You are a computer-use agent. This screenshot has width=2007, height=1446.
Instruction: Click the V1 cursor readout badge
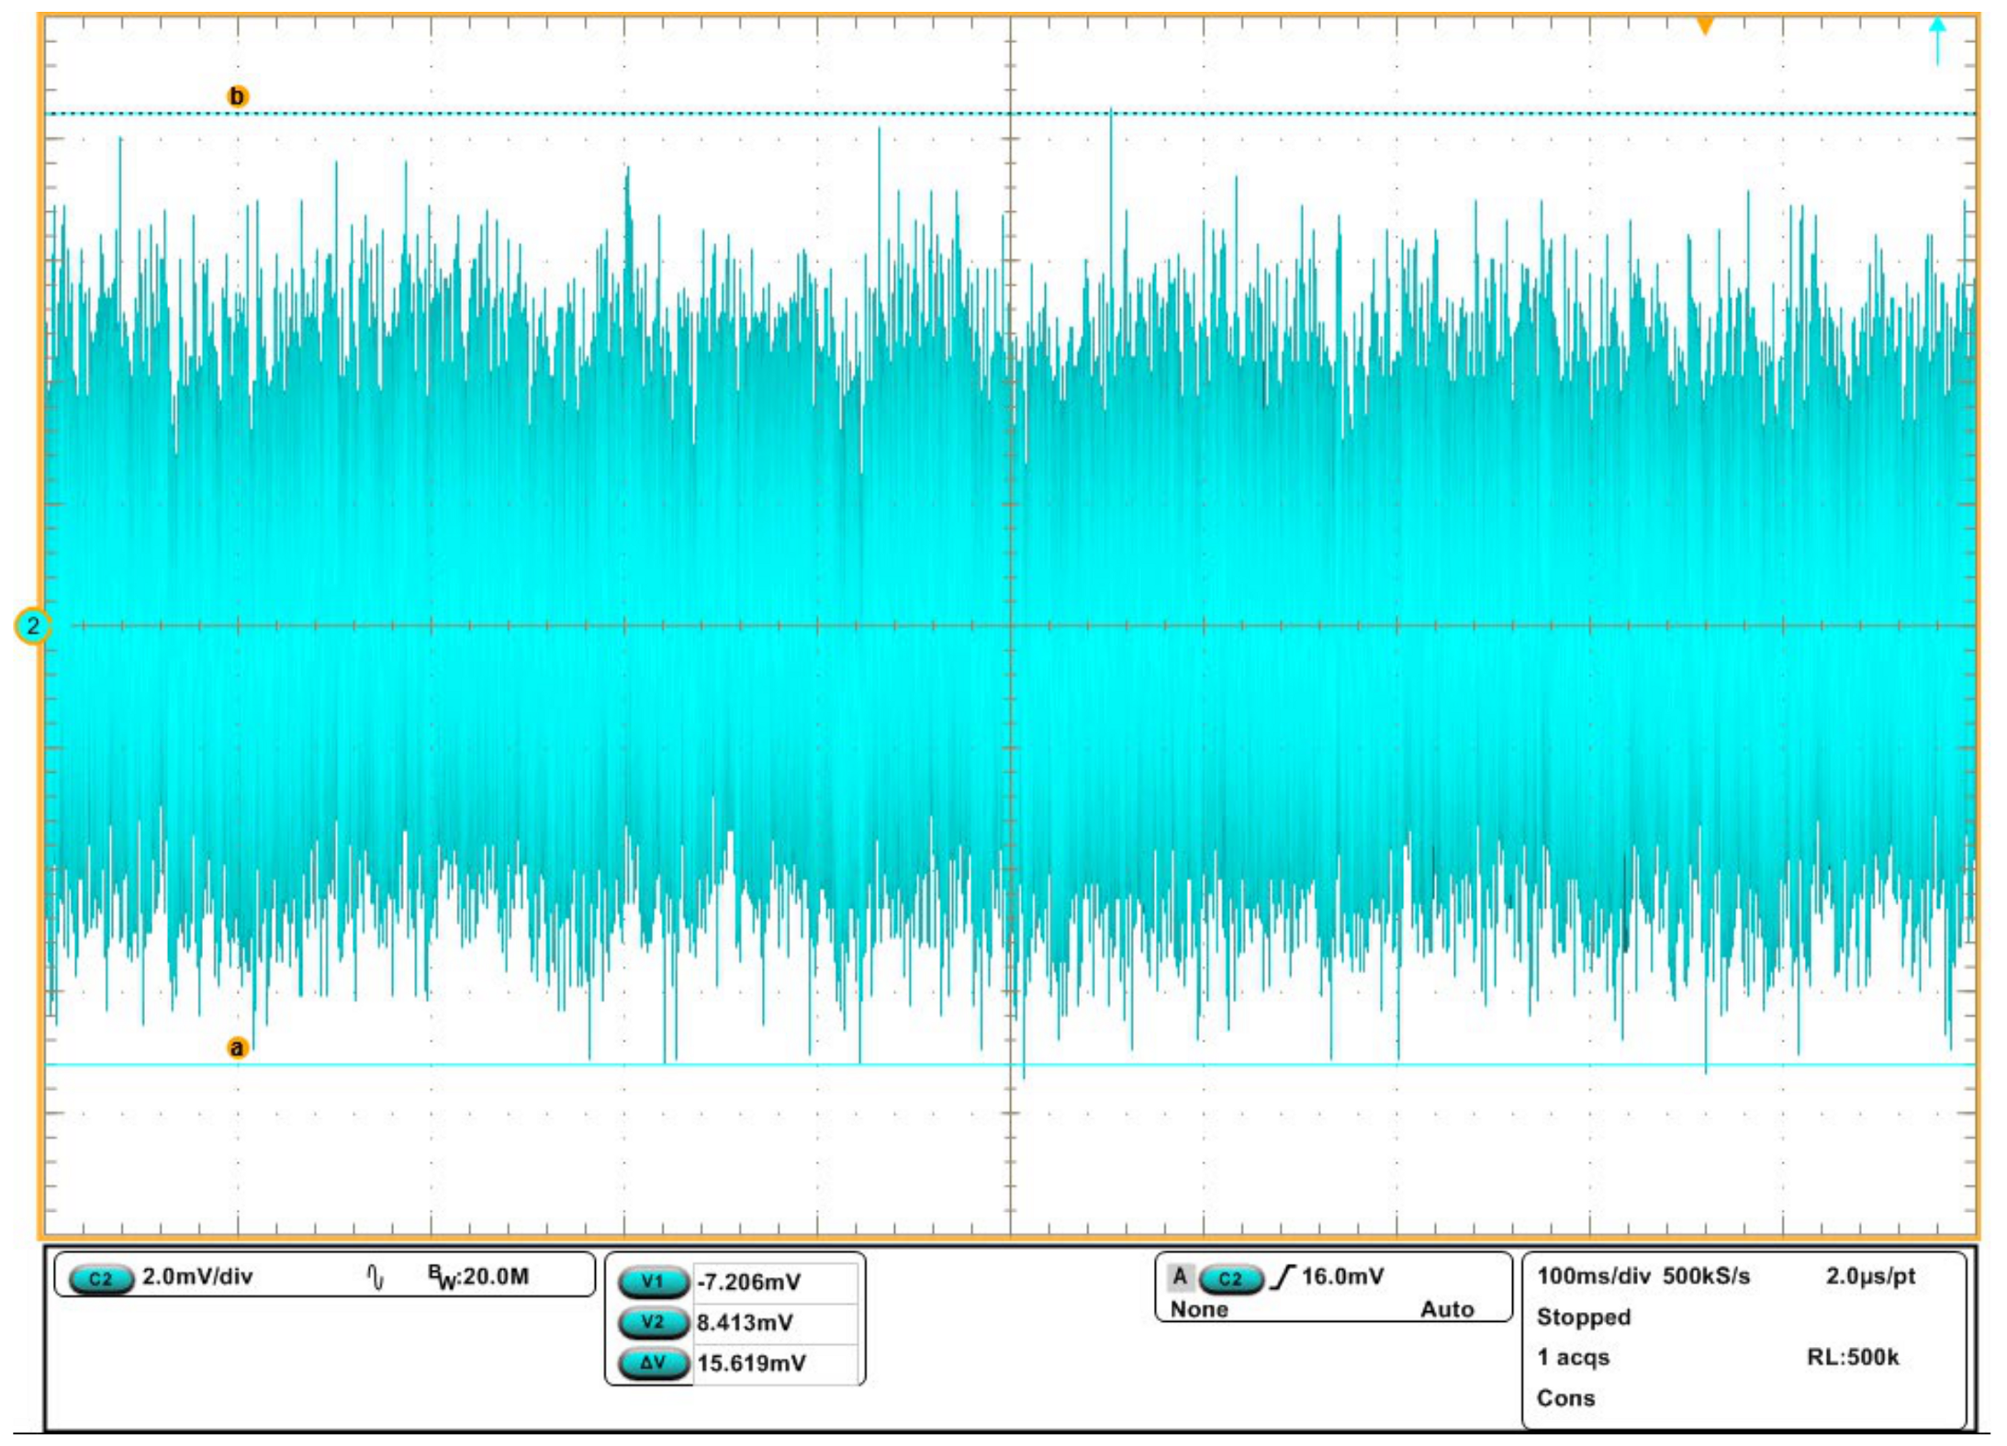pyautogui.click(x=653, y=1282)
